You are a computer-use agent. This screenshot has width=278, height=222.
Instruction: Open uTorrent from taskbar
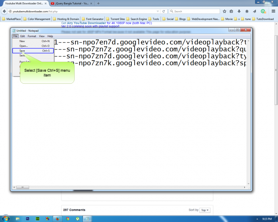77,219
